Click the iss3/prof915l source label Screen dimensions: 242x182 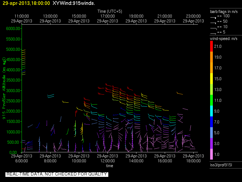point(221,165)
